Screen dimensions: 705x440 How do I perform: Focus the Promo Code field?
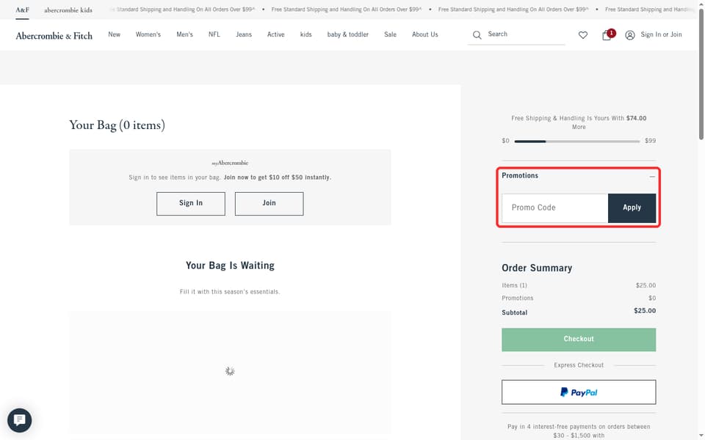click(x=555, y=208)
